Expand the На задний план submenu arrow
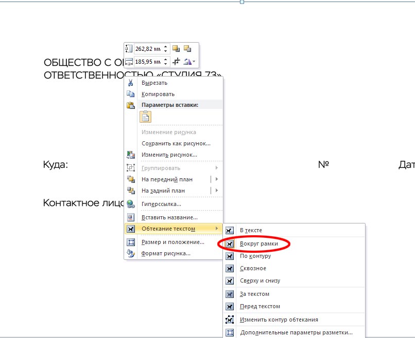The width and height of the screenshot is (415, 338). click(216, 191)
